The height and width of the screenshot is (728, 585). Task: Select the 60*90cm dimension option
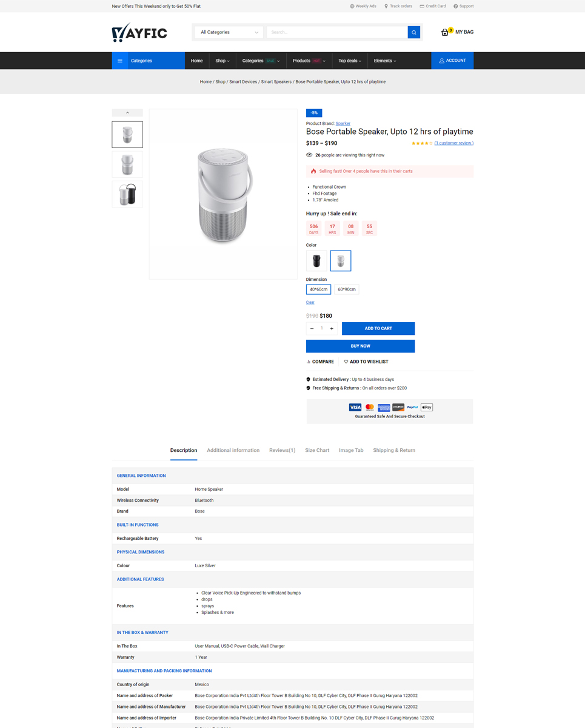click(x=346, y=289)
